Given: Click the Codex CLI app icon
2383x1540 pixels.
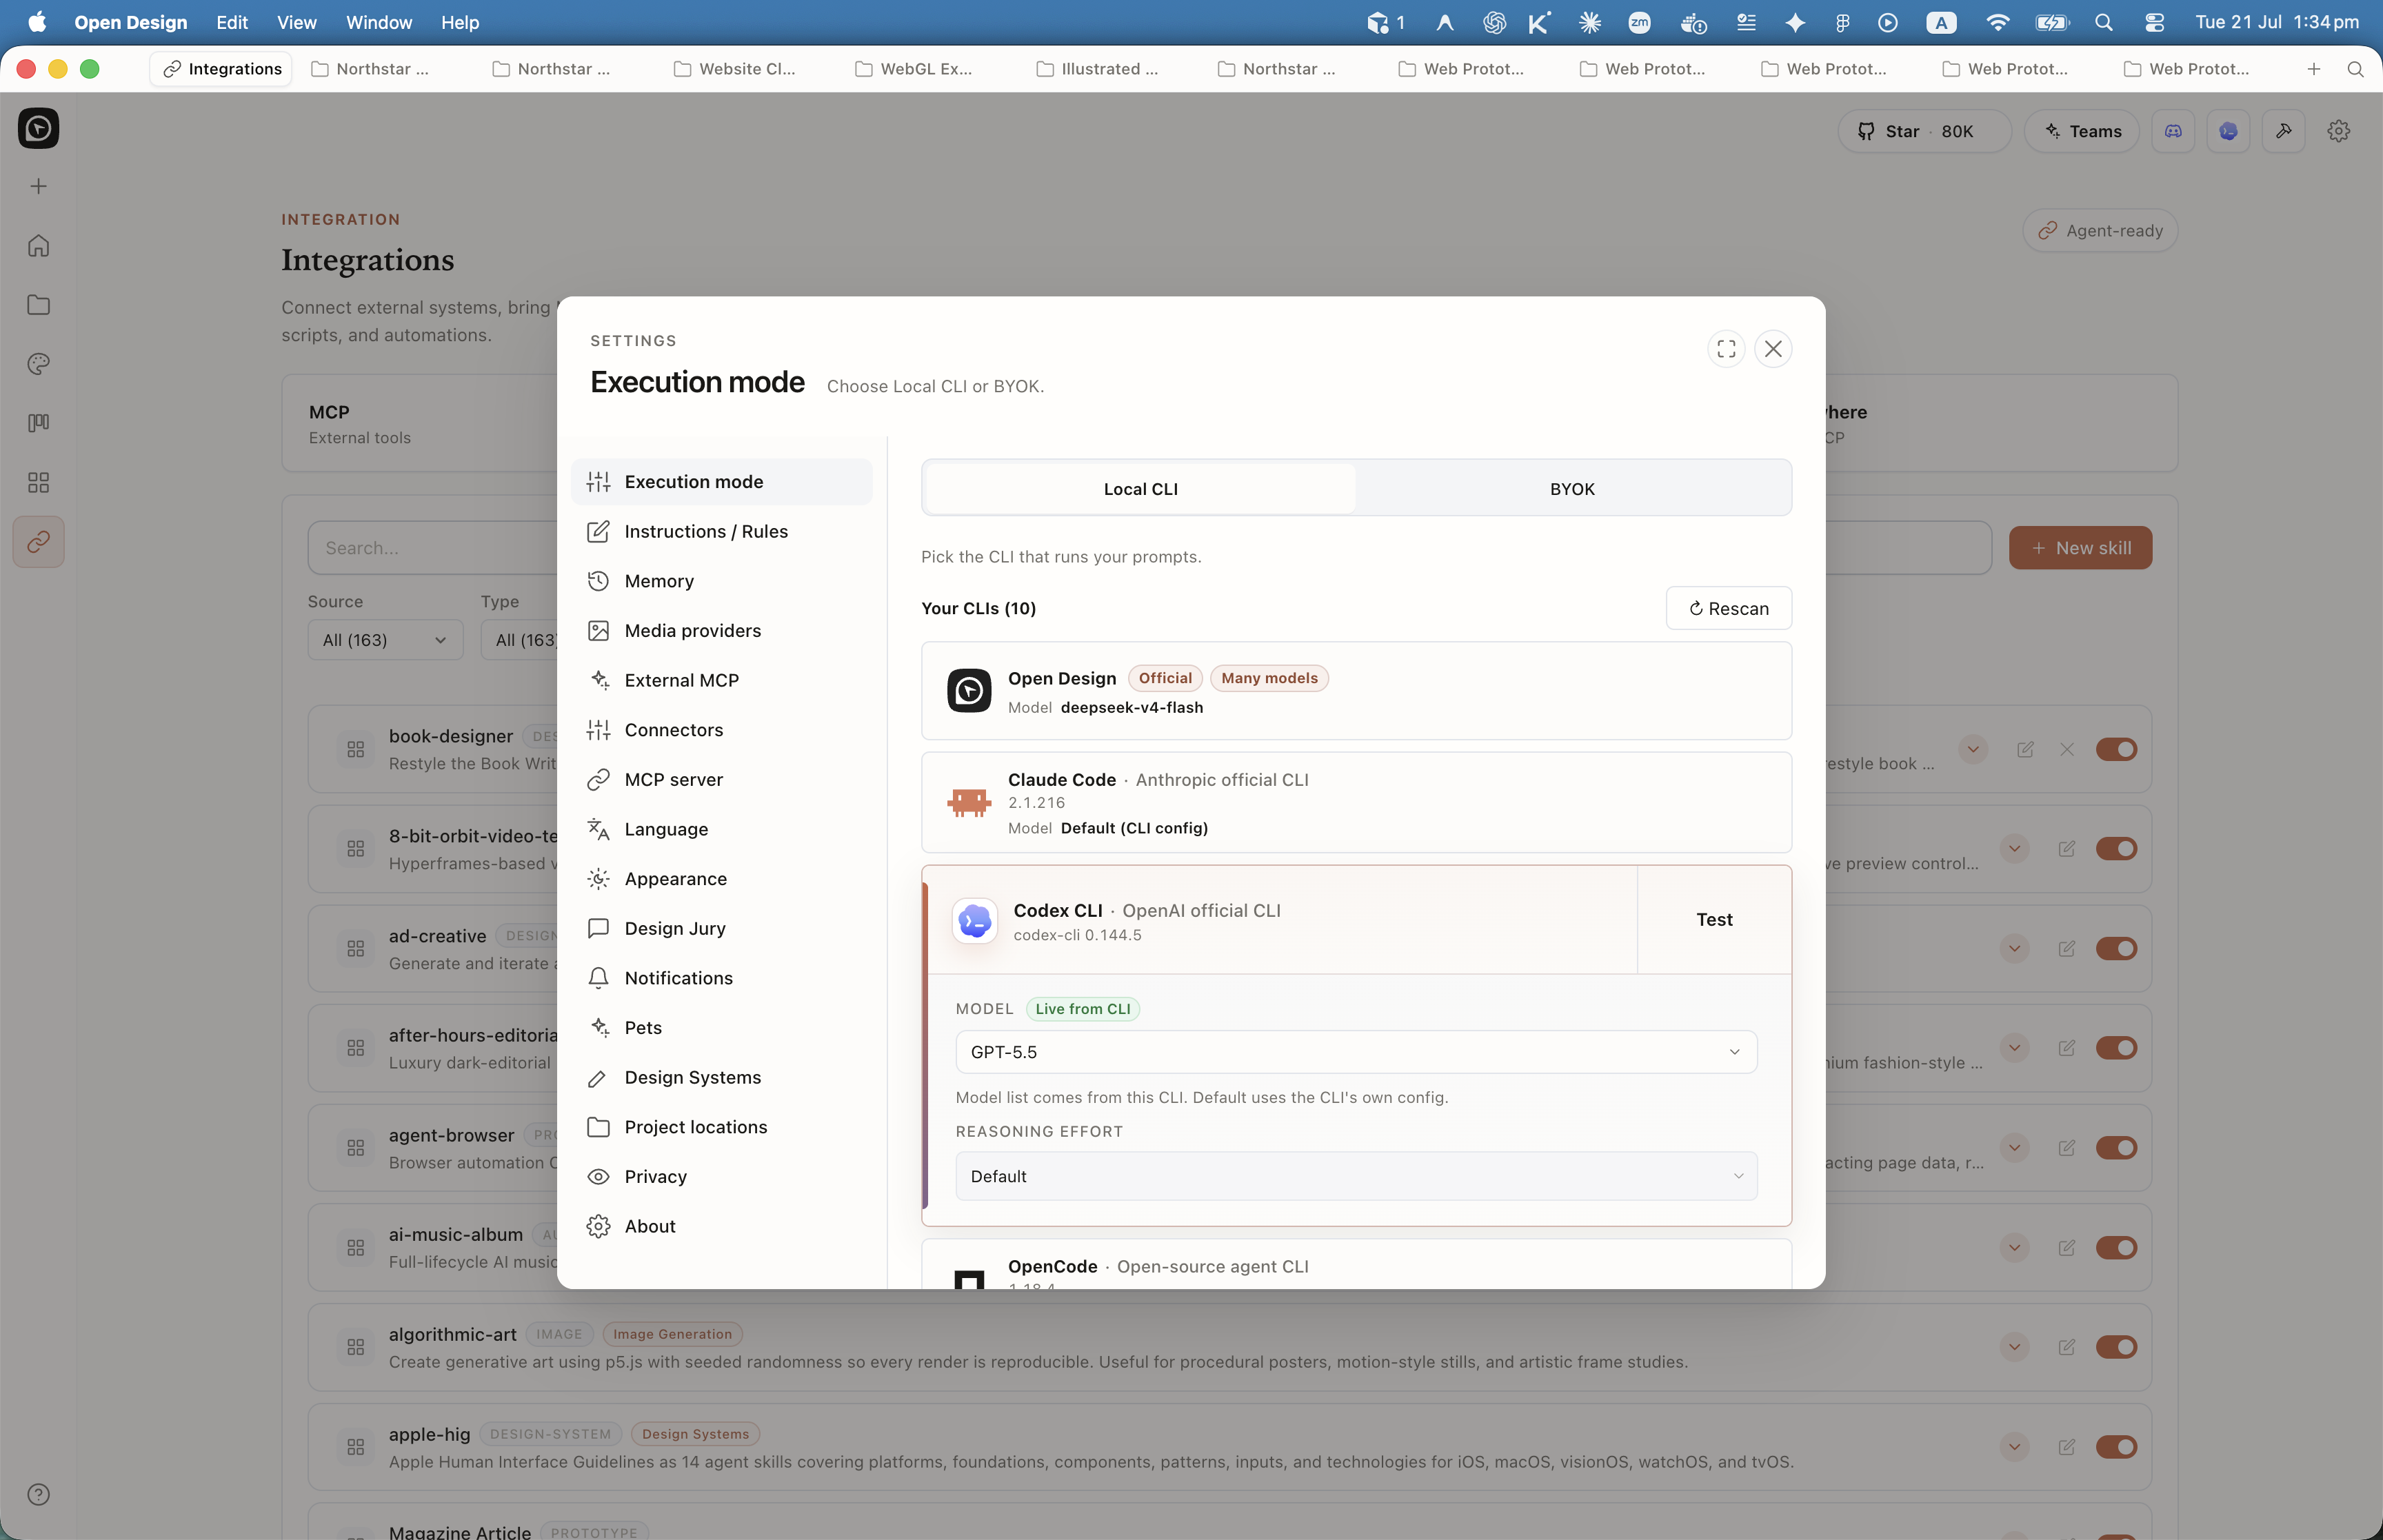Looking at the screenshot, I should [x=974, y=920].
